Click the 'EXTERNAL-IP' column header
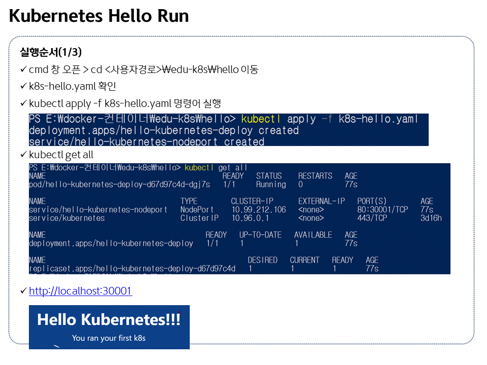Screen dimensions: 487x365 (322, 201)
